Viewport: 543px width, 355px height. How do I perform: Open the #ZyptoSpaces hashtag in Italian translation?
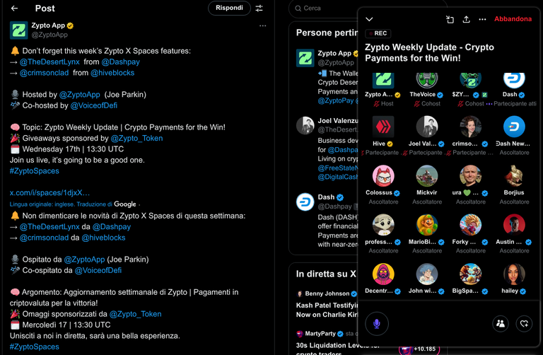pyautogui.click(x=34, y=347)
